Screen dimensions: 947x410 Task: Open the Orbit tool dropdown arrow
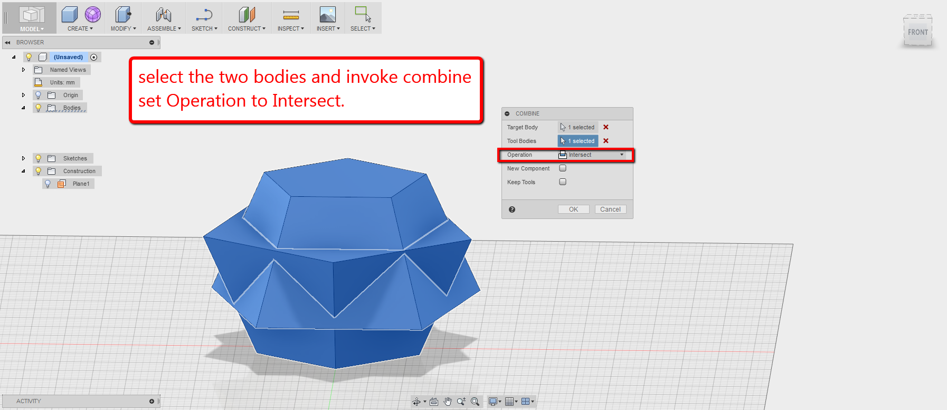[425, 402]
